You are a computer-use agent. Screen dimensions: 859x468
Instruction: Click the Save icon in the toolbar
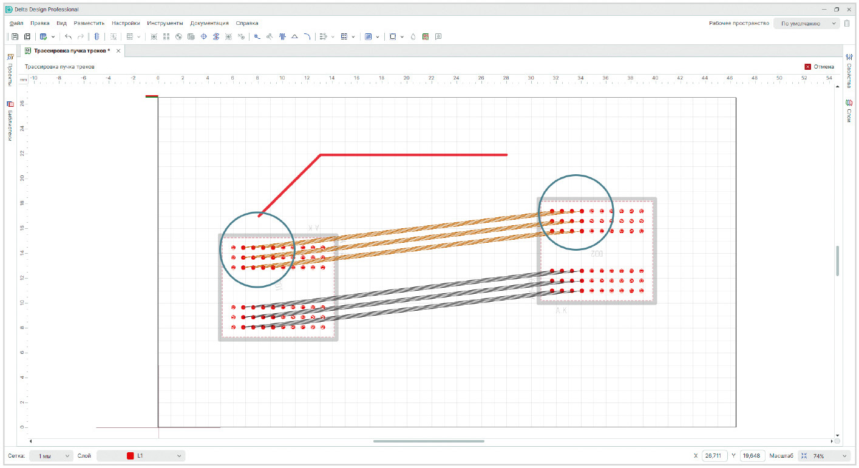[x=15, y=36]
